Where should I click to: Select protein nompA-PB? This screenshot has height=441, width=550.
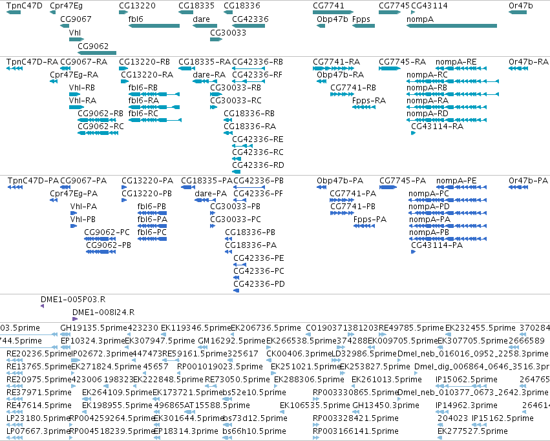tap(429, 232)
